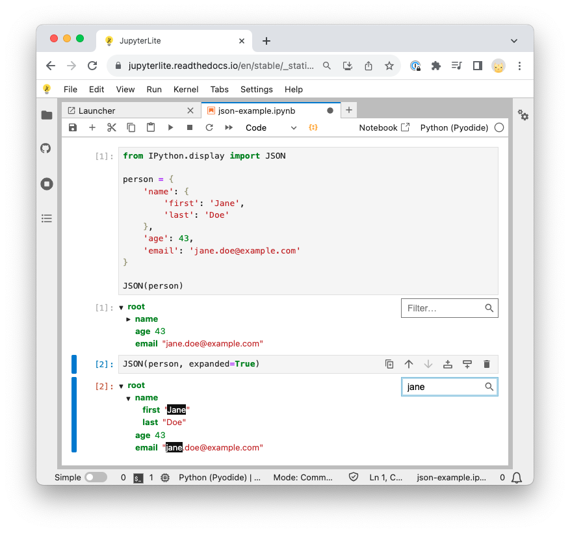570x533 pixels.
Task: Open the orange render-side-by-side braces icon
Action: 313,127
